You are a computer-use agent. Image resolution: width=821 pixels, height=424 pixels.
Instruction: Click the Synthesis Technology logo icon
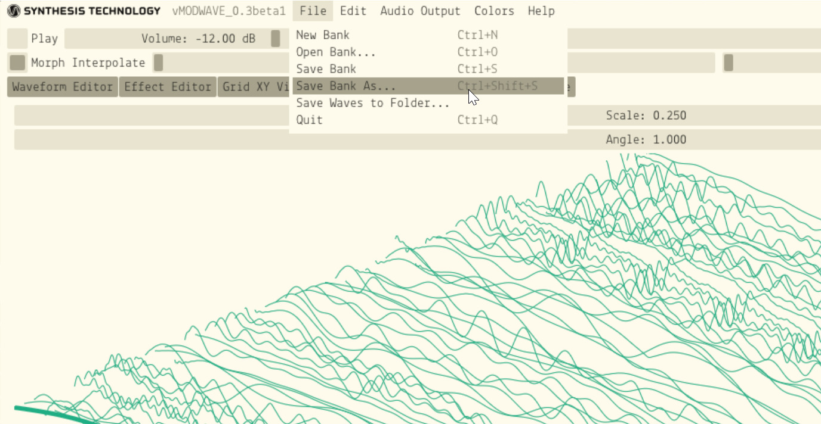[x=14, y=11]
